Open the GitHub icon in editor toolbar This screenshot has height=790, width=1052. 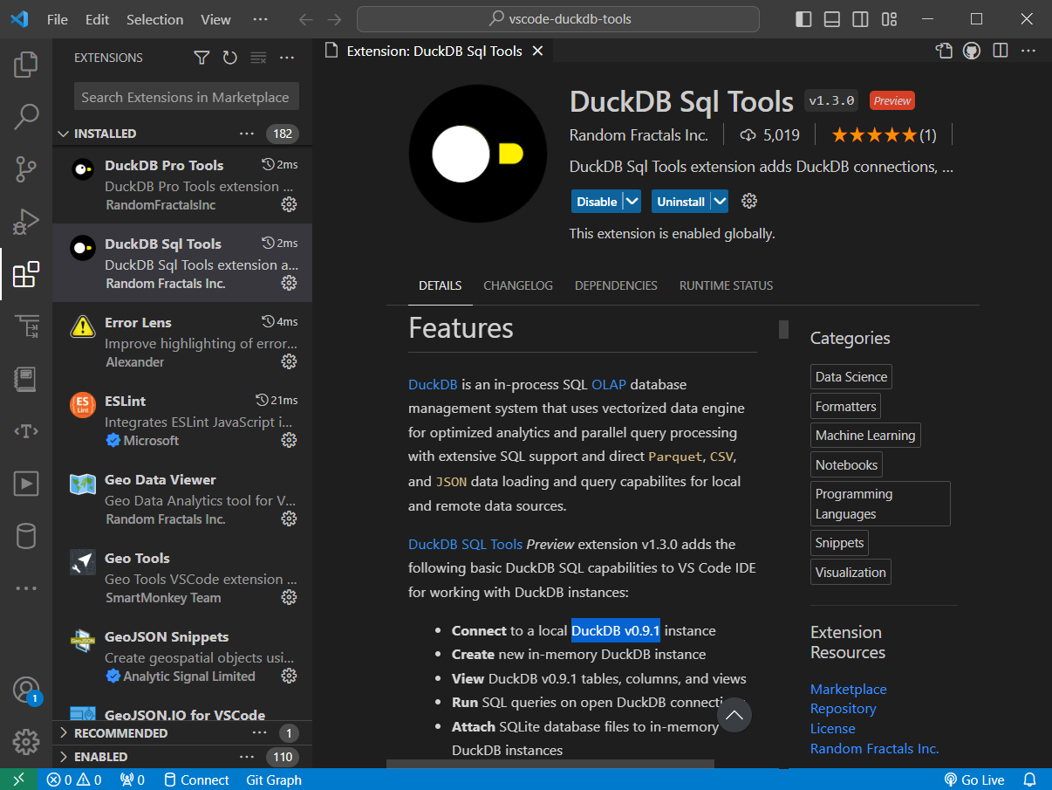971,51
